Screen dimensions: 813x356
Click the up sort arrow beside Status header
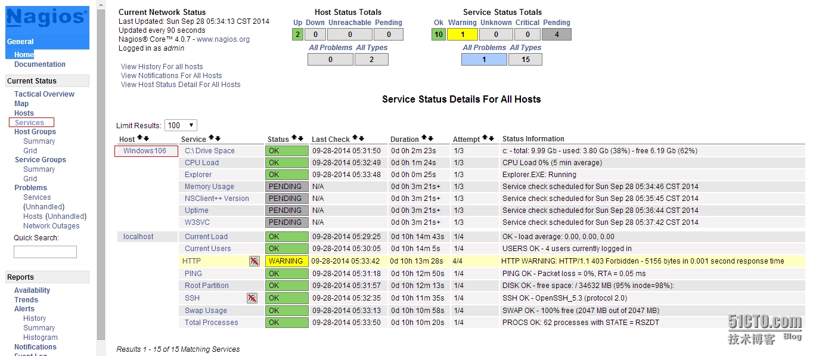[x=294, y=138]
